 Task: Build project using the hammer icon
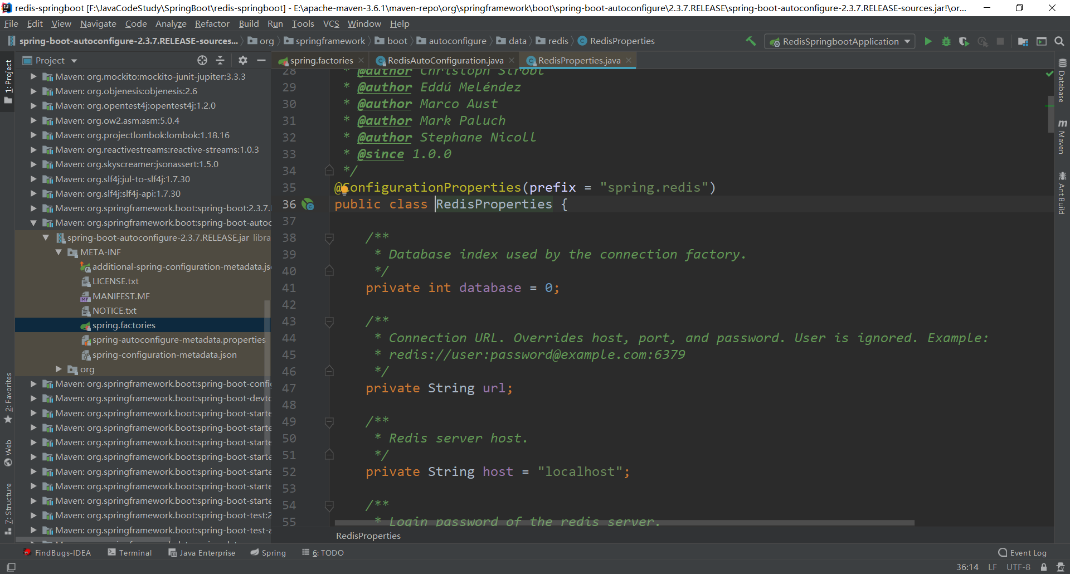[x=751, y=41]
